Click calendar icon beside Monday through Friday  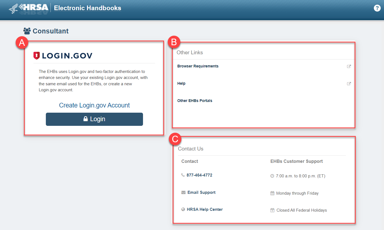click(272, 193)
